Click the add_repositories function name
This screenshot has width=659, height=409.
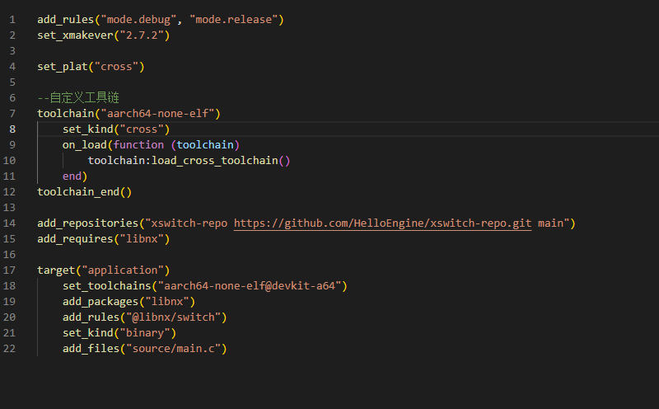pyautogui.click(x=88, y=223)
